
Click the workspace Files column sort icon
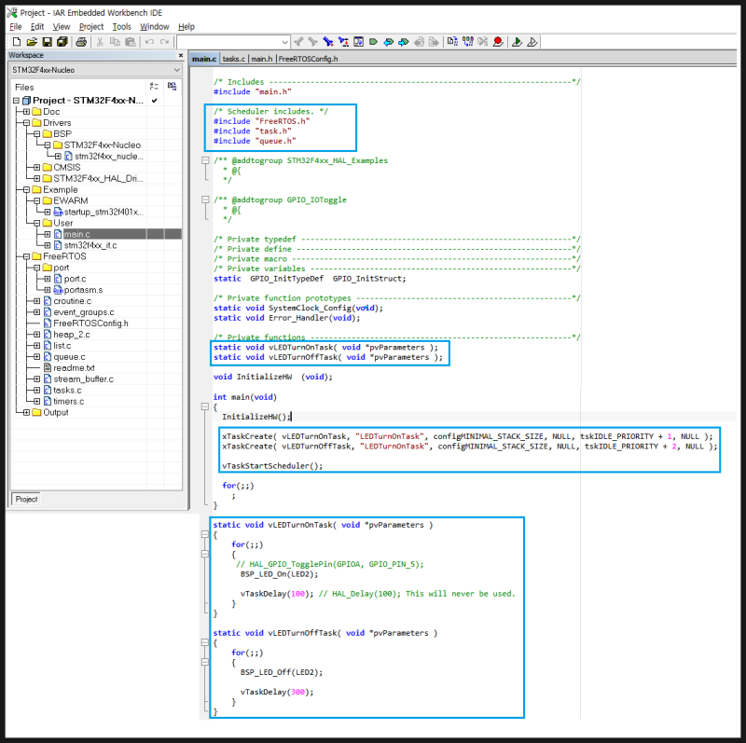coord(154,87)
